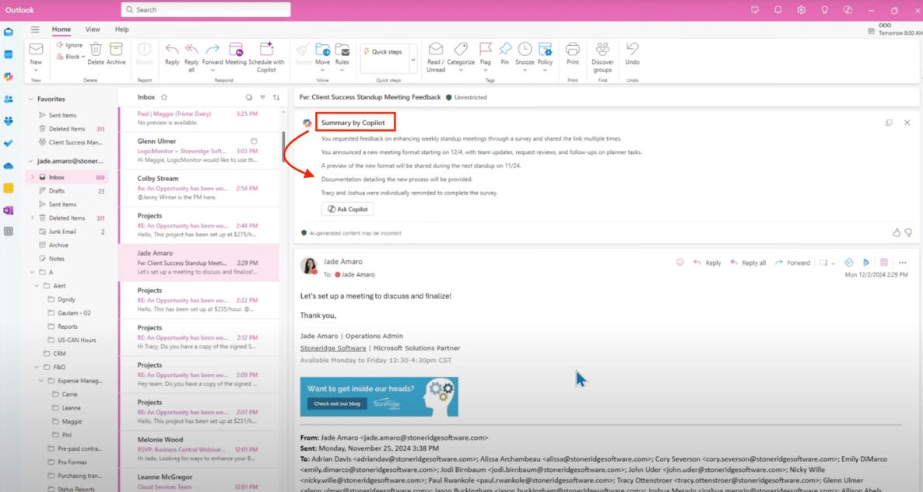Open the Help tab
923x492 pixels.
[121, 30]
